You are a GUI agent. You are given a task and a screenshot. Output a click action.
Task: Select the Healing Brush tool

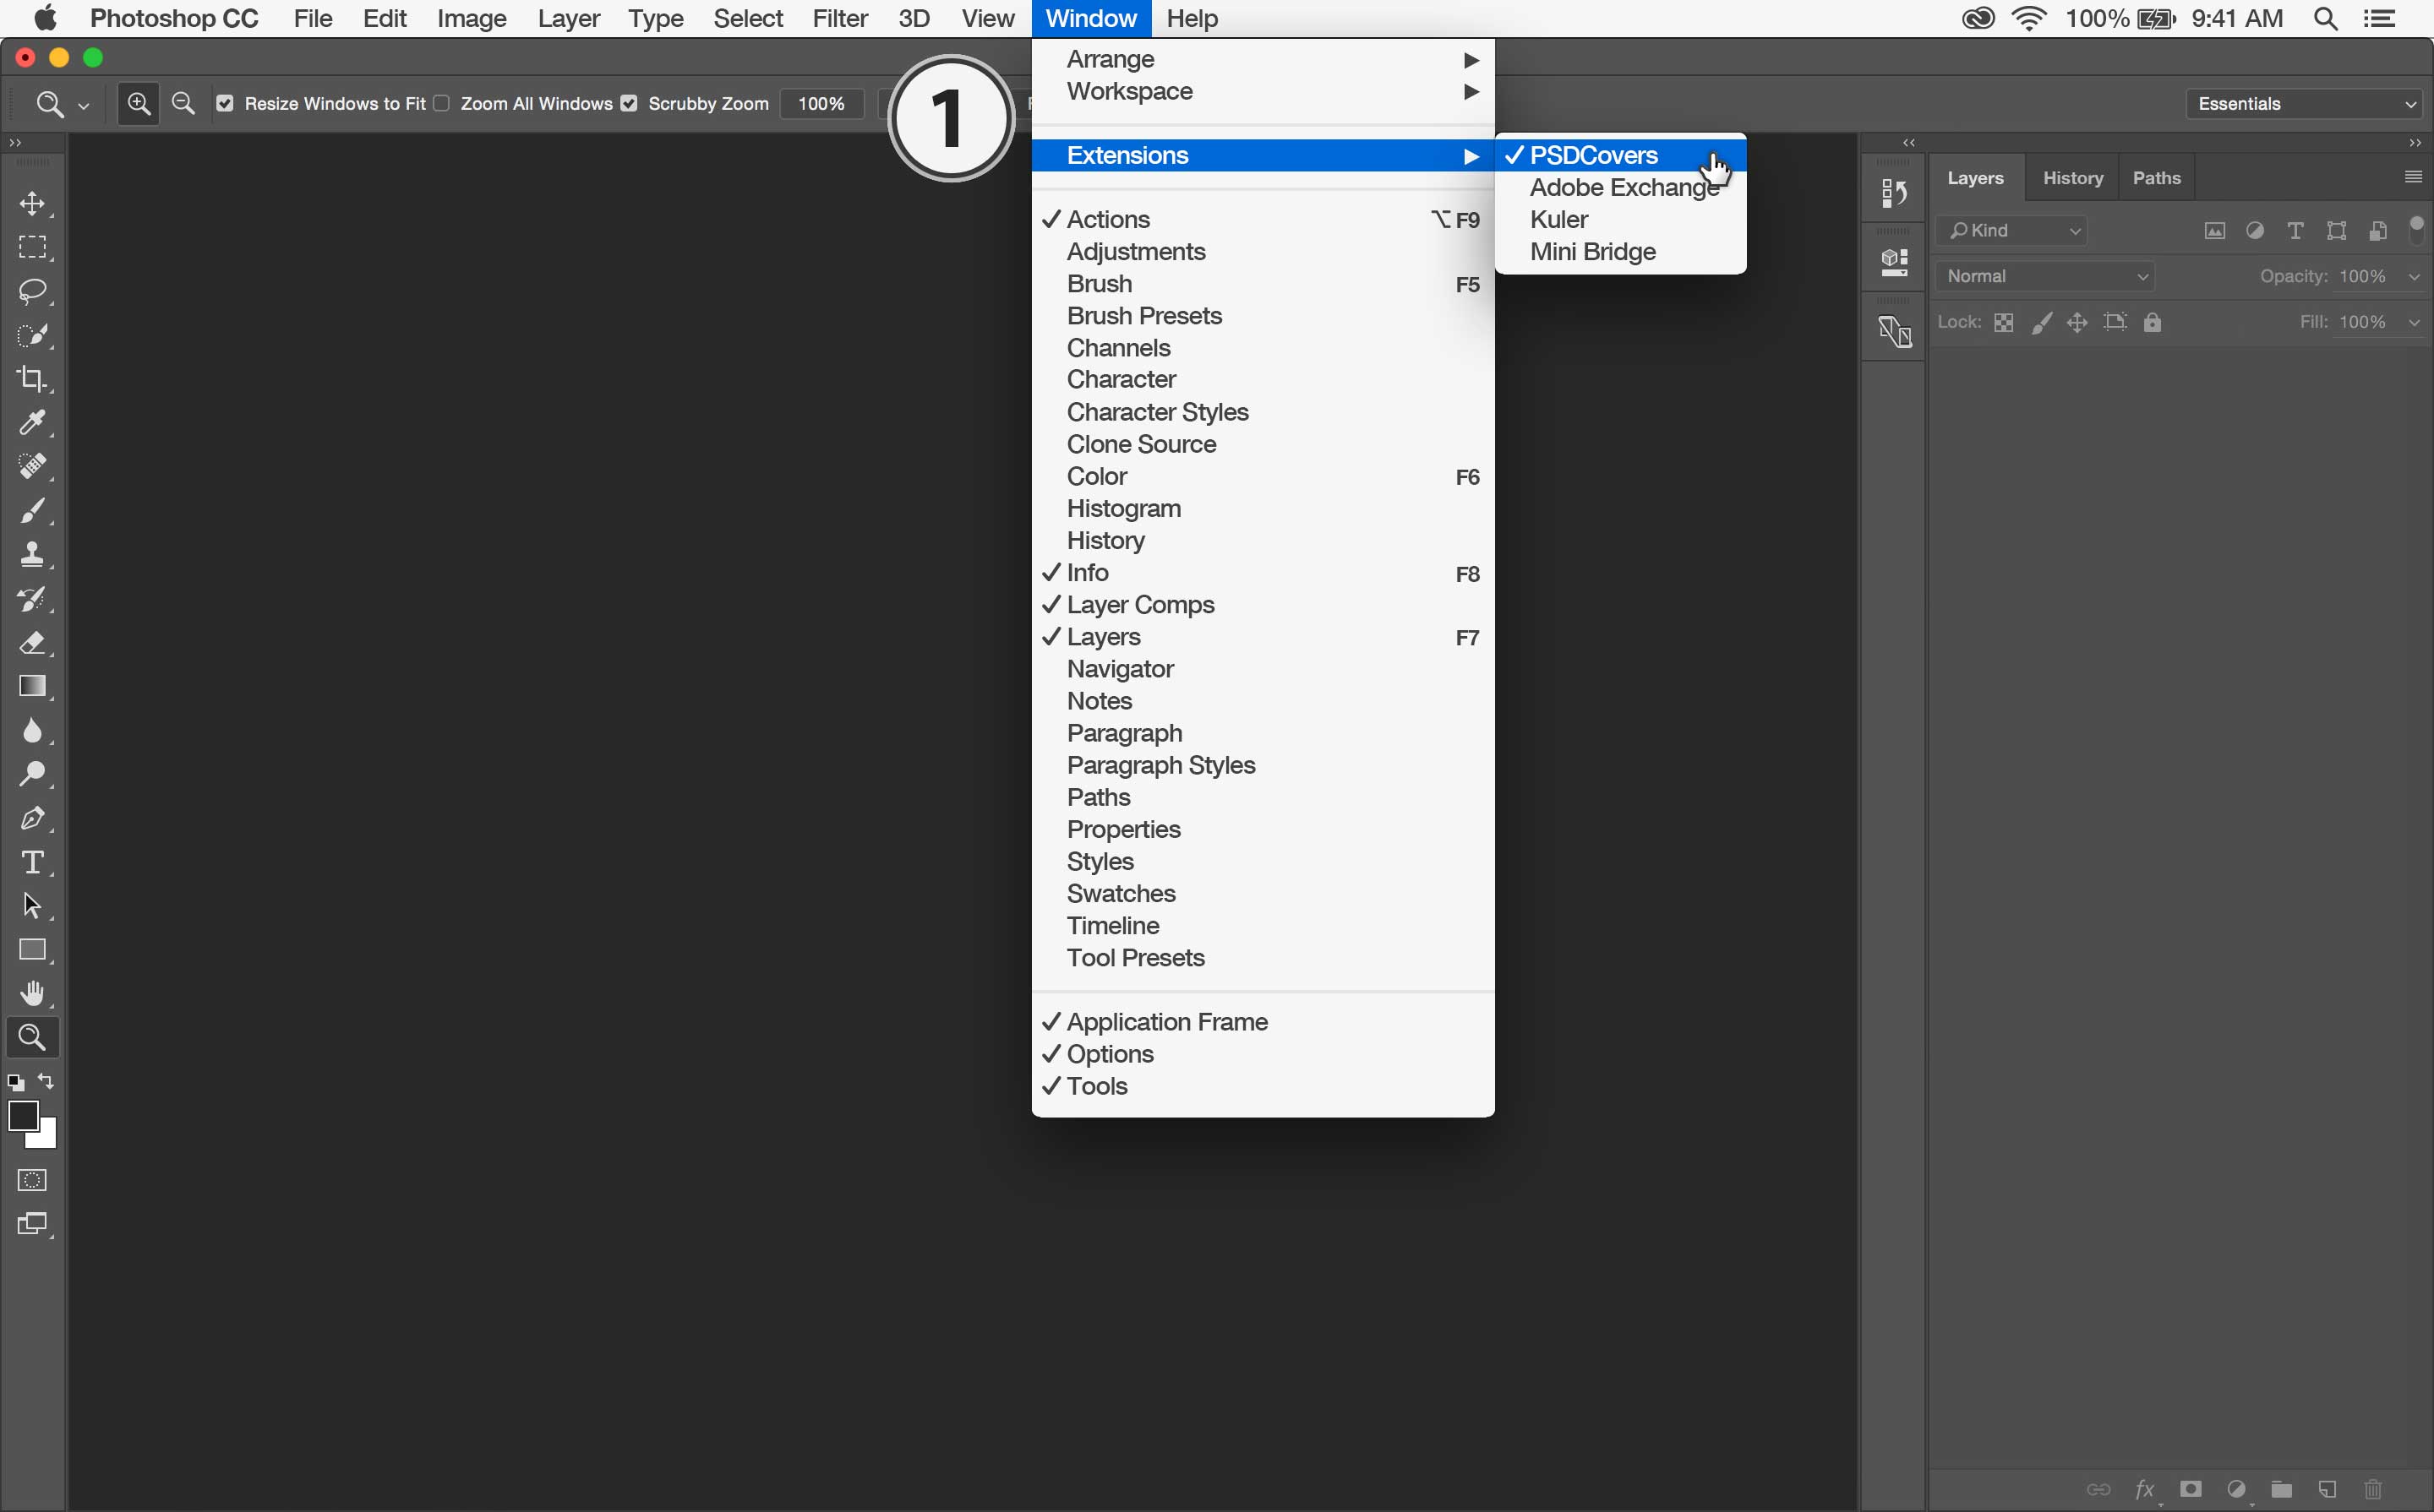[x=32, y=467]
